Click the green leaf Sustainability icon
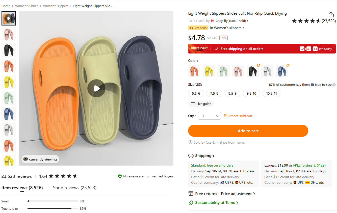Image resolution: width=337 pixels, height=213 pixels. (x=191, y=203)
